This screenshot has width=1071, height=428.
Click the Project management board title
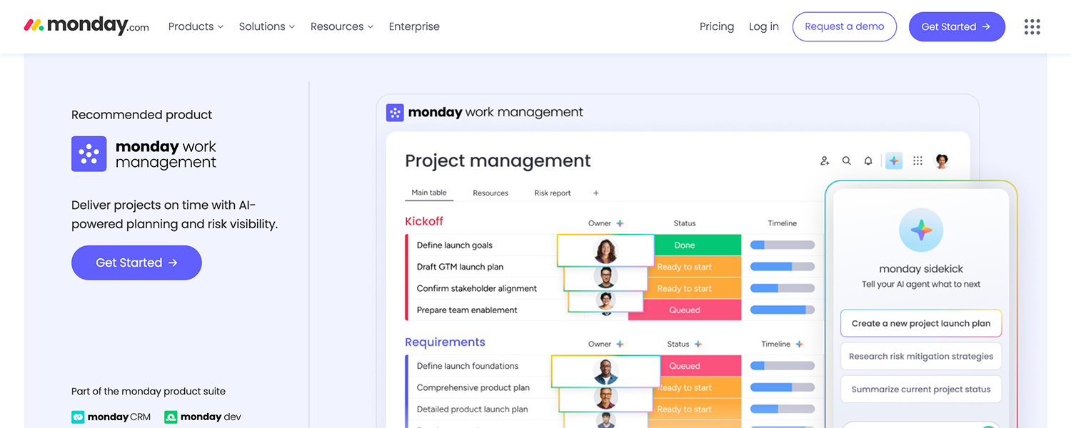[498, 161]
